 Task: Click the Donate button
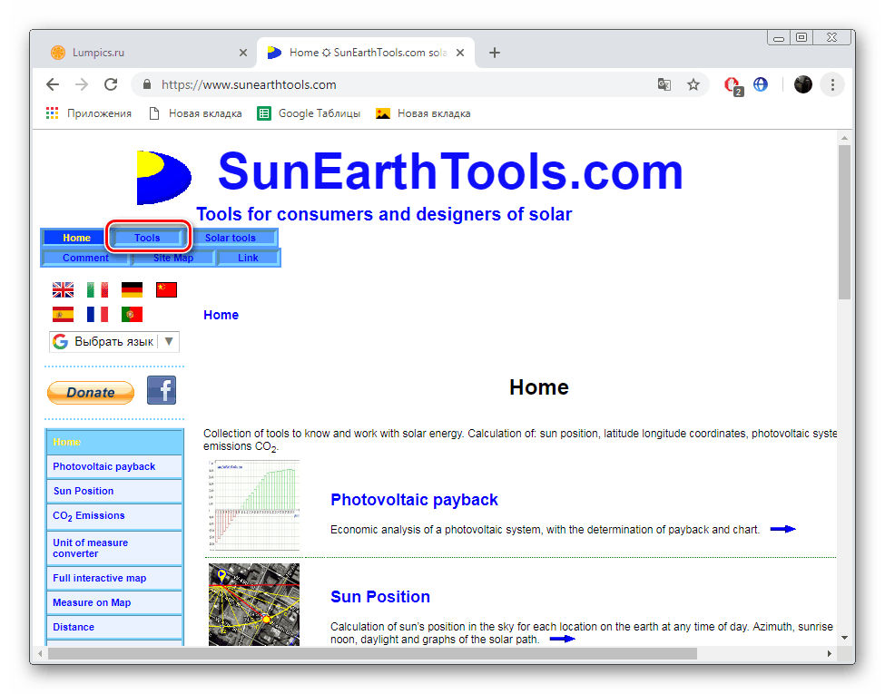point(90,393)
